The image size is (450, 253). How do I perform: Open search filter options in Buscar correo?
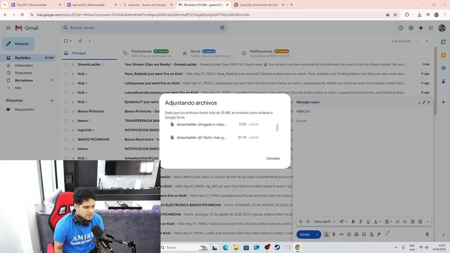(x=222, y=28)
